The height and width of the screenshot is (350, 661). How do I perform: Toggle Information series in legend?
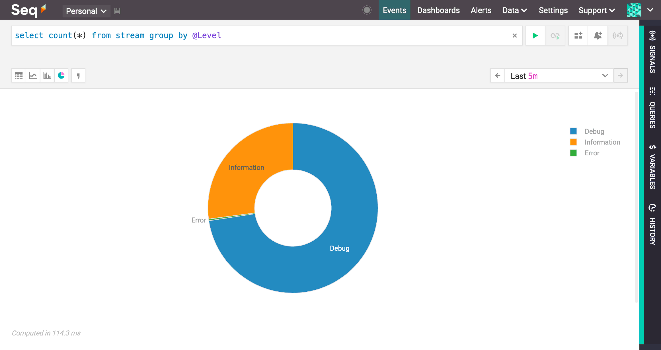(x=595, y=142)
